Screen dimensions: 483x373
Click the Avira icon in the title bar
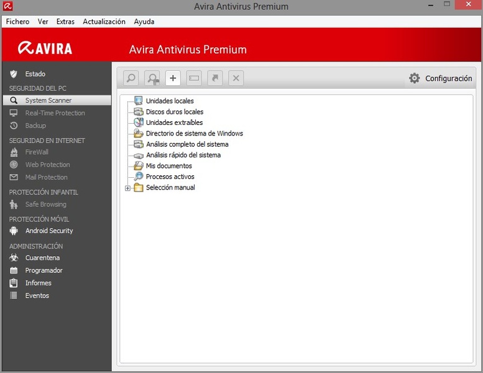[7, 6]
